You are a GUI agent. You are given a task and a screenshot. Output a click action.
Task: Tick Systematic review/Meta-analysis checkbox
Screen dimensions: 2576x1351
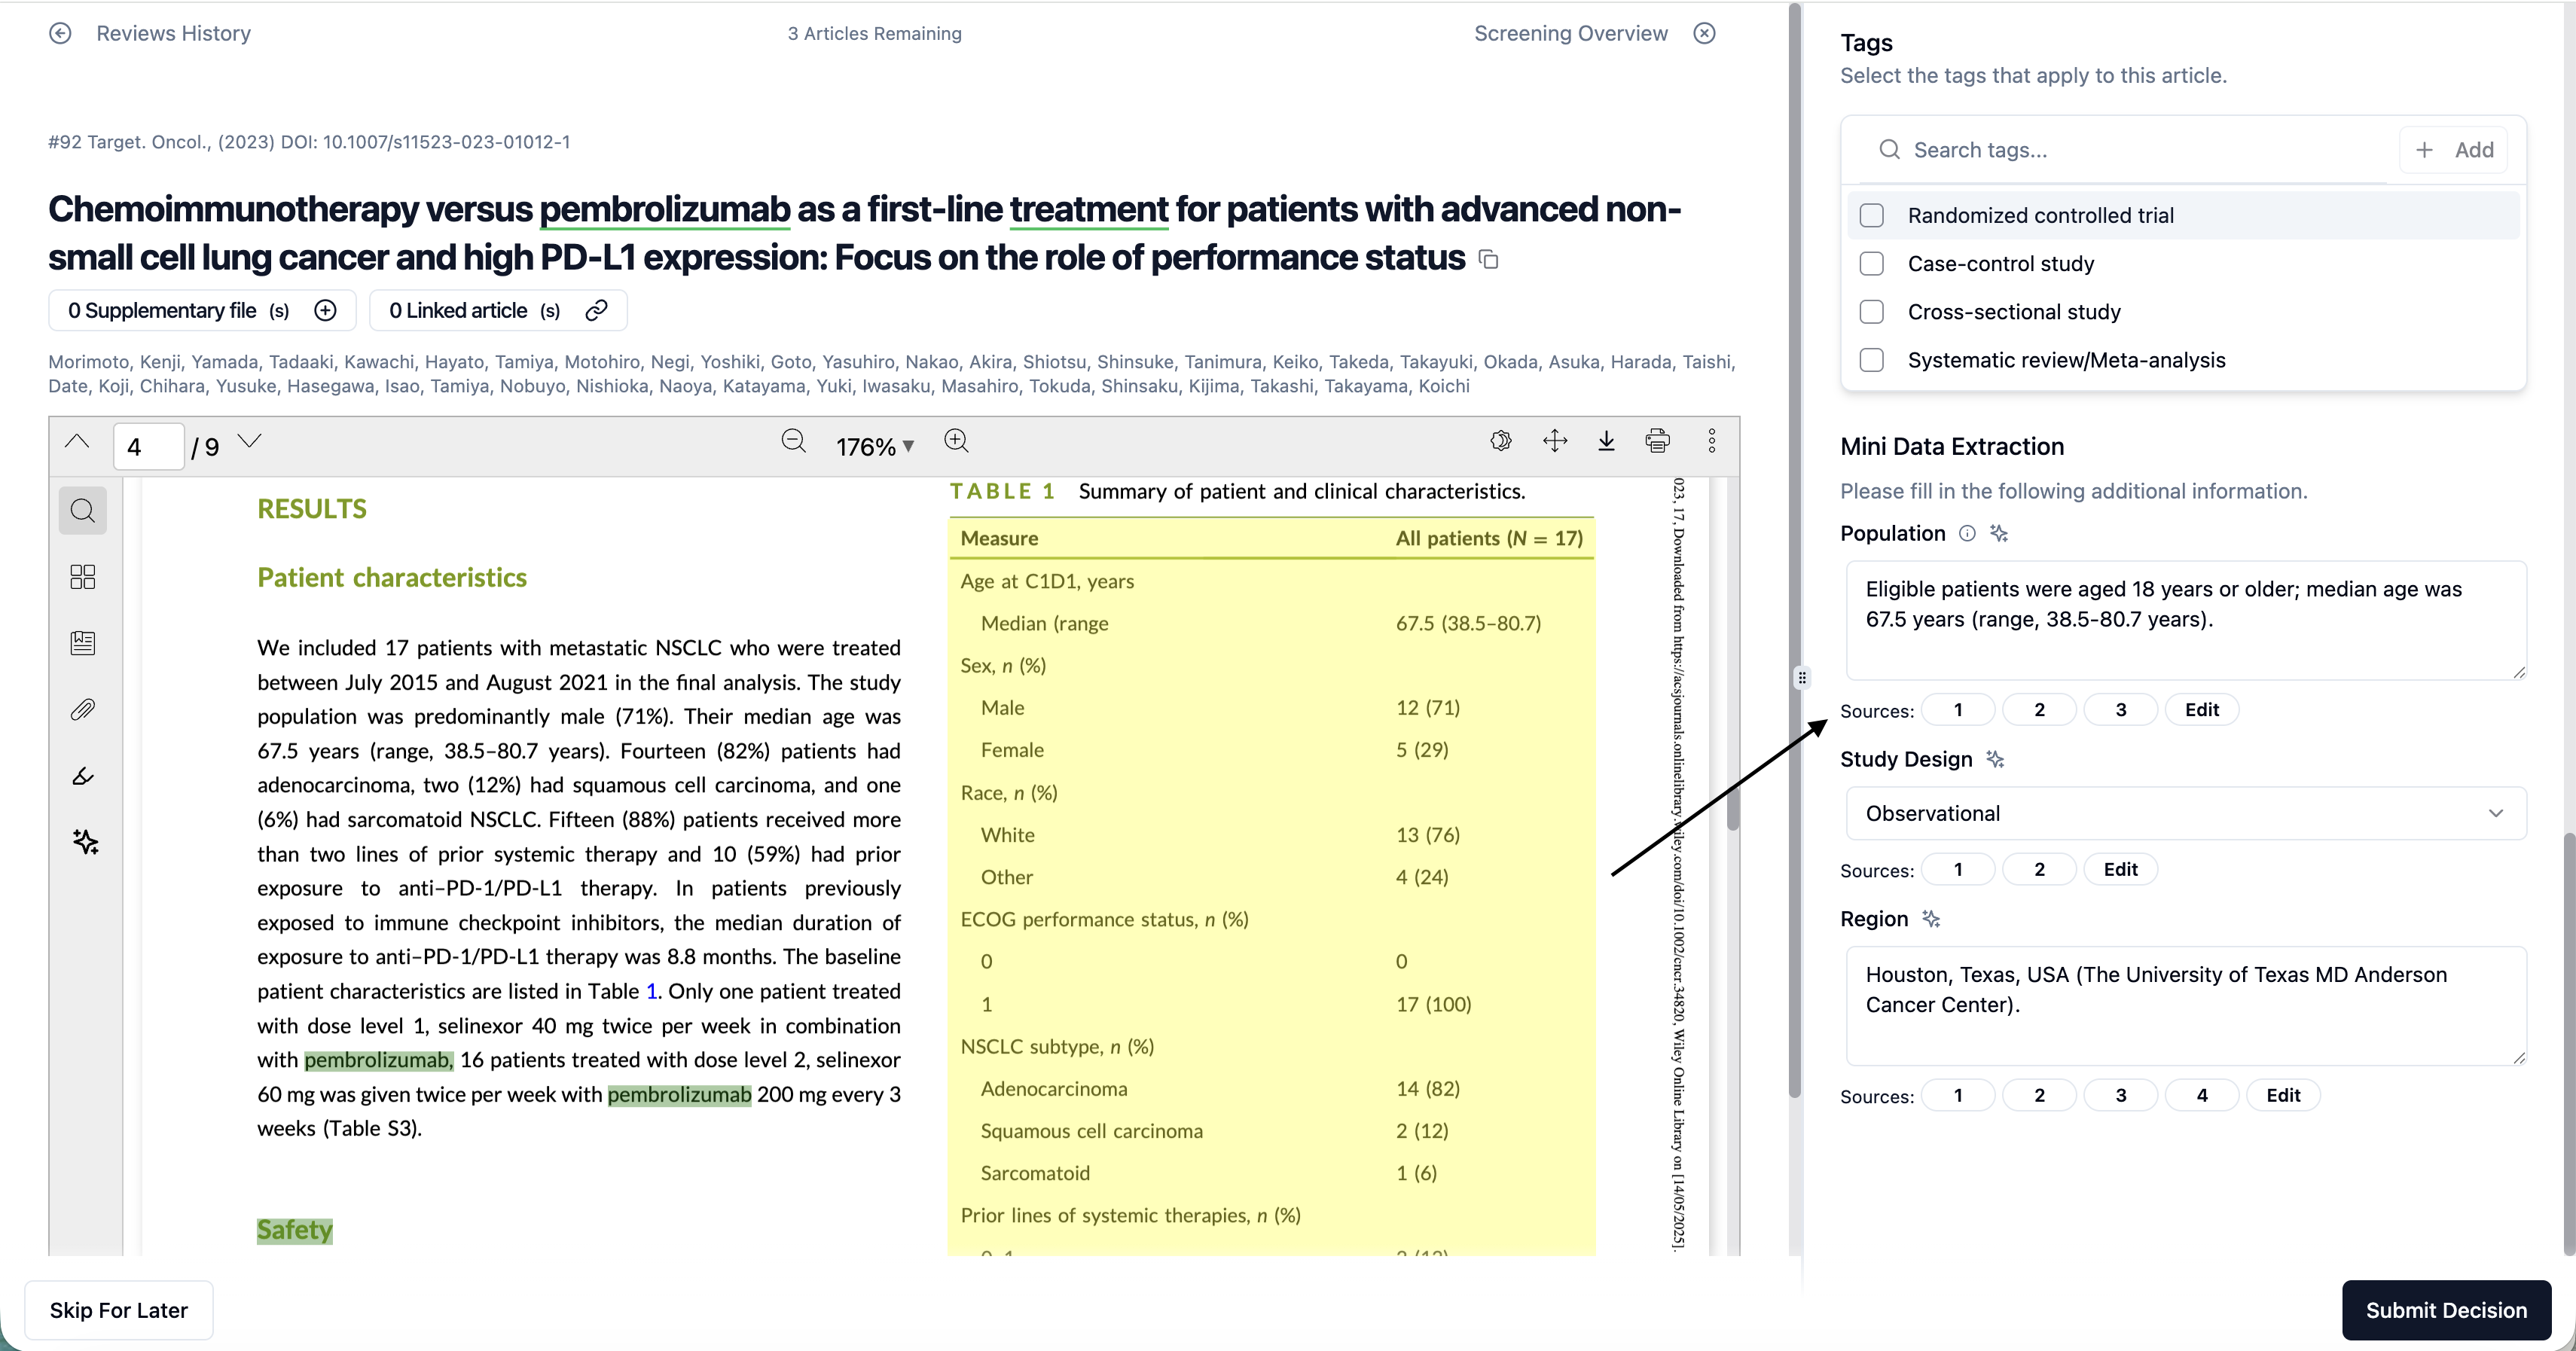1871,360
